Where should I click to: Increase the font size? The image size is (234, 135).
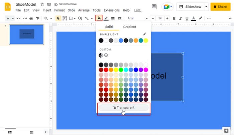(x=167, y=18)
